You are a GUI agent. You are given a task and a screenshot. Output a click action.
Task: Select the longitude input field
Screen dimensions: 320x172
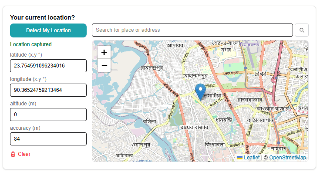pos(48,90)
